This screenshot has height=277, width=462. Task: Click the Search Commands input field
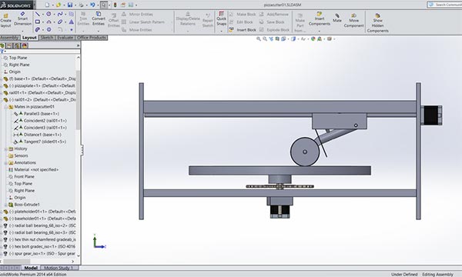tap(444, 5)
